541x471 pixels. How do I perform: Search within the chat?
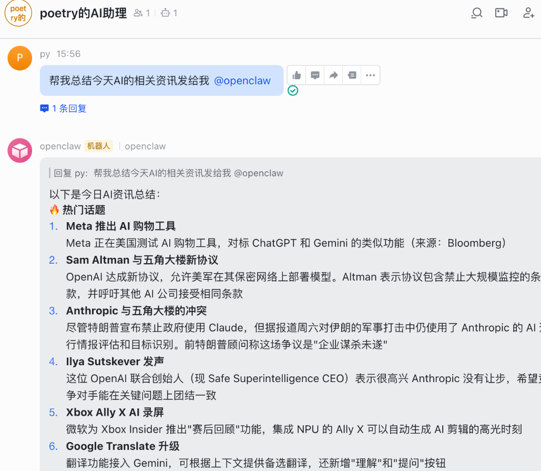477,13
